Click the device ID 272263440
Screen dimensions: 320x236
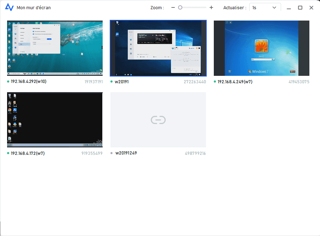point(195,82)
